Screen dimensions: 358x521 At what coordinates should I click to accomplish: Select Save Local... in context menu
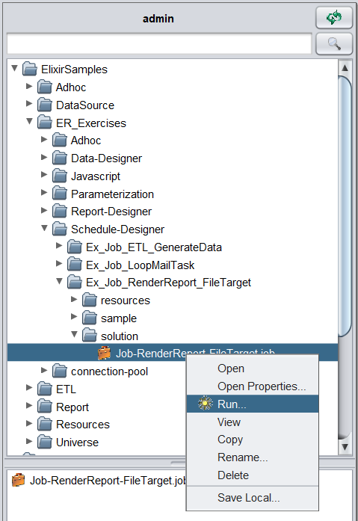248,497
